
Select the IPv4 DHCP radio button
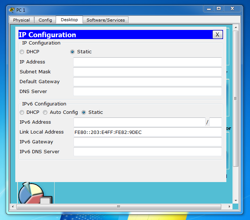coord(22,52)
